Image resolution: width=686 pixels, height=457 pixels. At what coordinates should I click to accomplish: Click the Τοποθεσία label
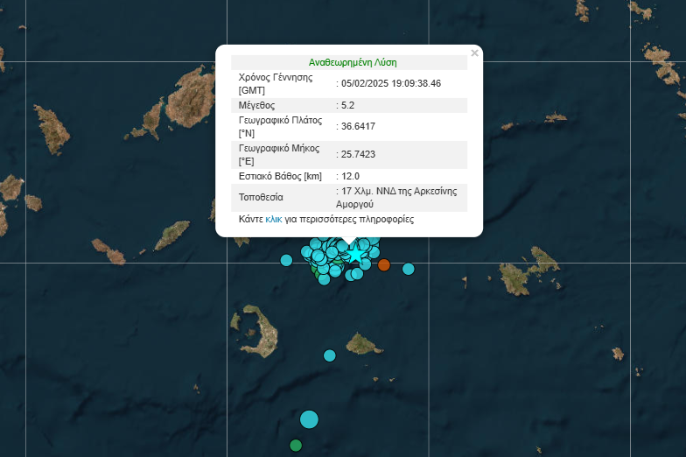(261, 198)
